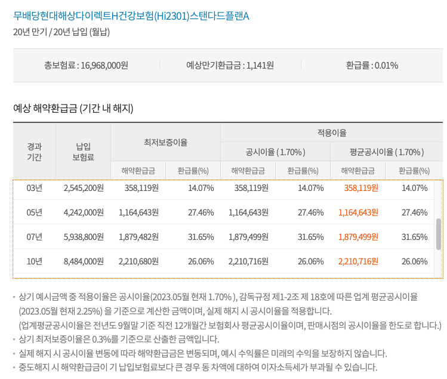The image size is (447, 379).
Task: Click paid premium 4,242,000원
Action: (84, 212)
